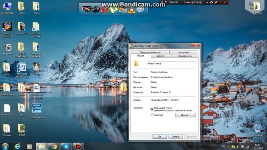267x150 pixels.
Task: Close the Свойства: Новая папка dialog
Action: pos(196,45)
